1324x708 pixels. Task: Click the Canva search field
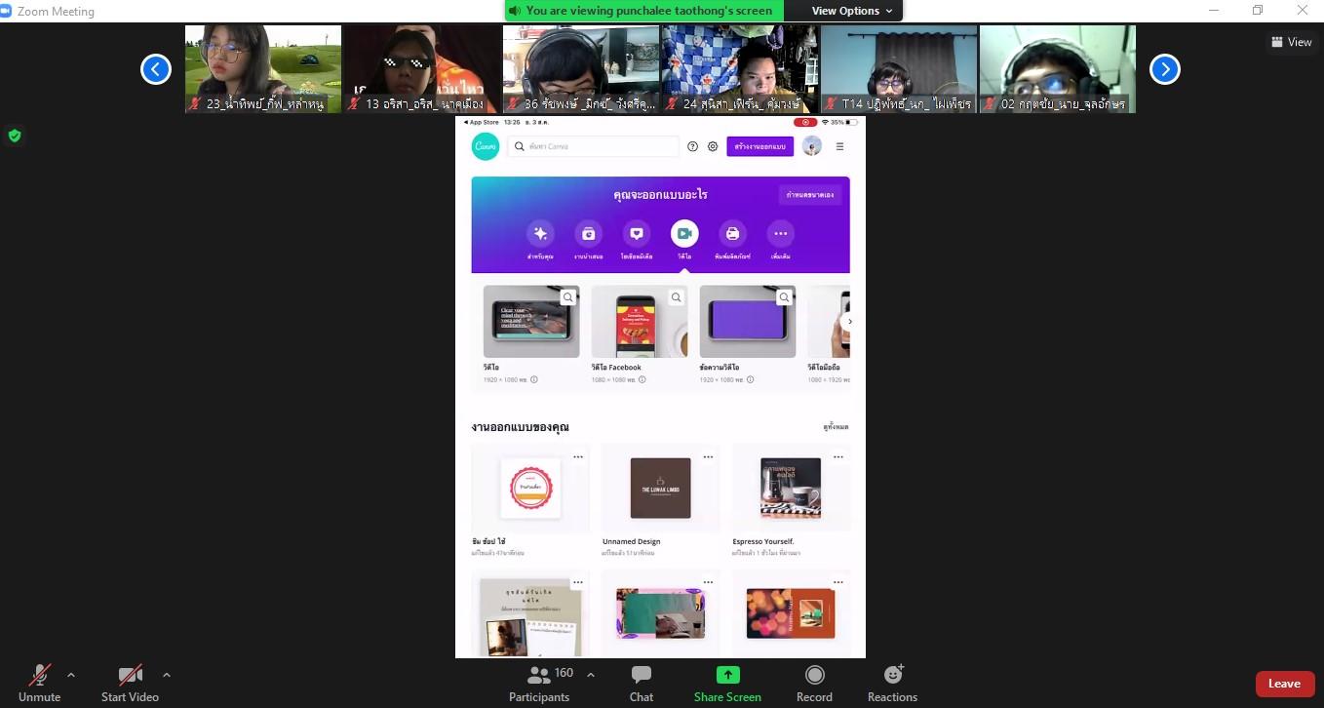pyautogui.click(x=594, y=146)
